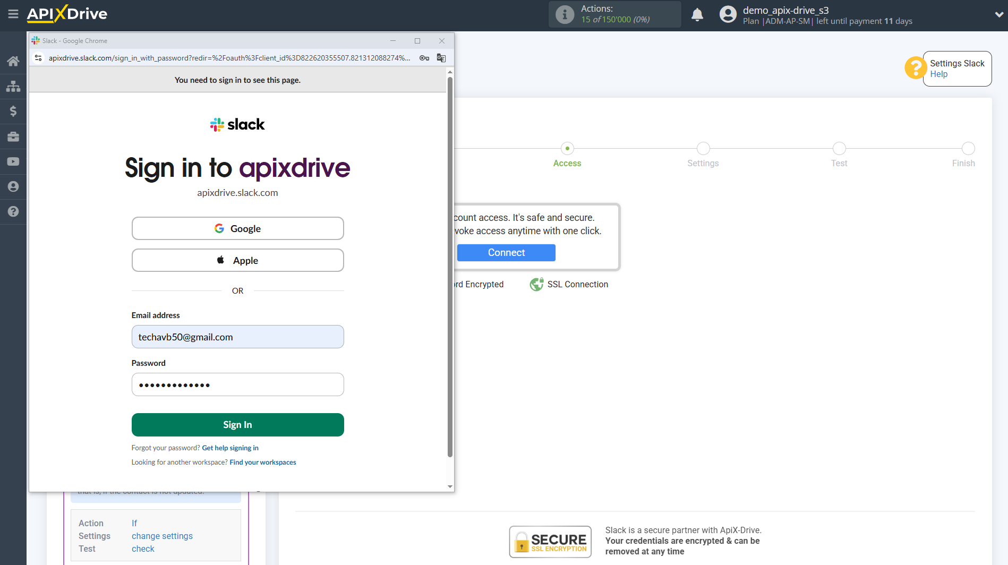Open the home icon in the sidebar
This screenshot has height=565, width=1008.
[13, 61]
